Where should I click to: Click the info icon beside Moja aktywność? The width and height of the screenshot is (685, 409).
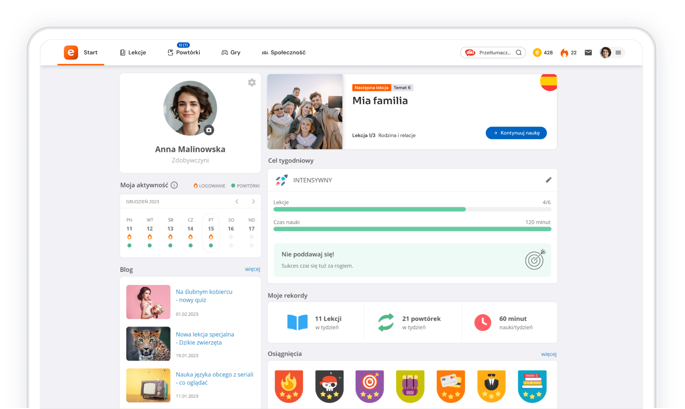[174, 185]
